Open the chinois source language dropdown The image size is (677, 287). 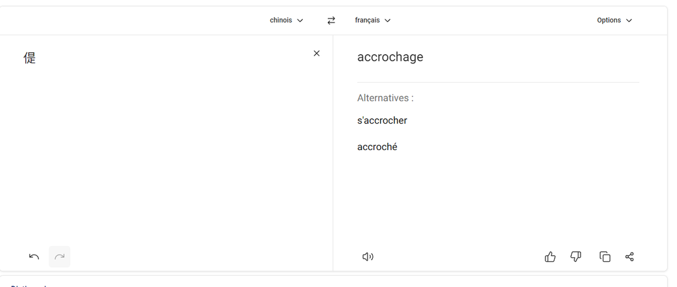tap(286, 20)
